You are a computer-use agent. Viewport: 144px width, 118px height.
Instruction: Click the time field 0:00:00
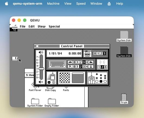(x=75, y=54)
